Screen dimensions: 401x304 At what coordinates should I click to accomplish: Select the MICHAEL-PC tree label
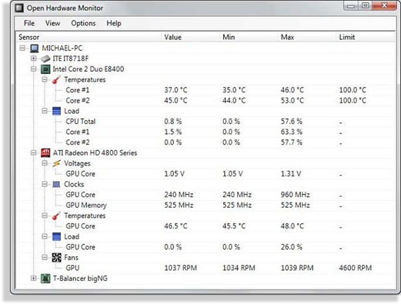tap(62, 48)
